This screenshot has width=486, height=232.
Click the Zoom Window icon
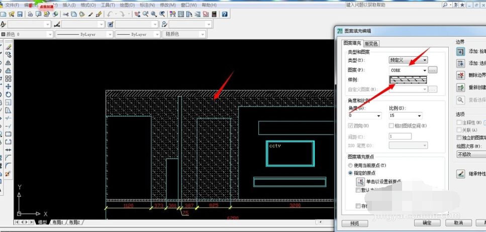point(154,14)
